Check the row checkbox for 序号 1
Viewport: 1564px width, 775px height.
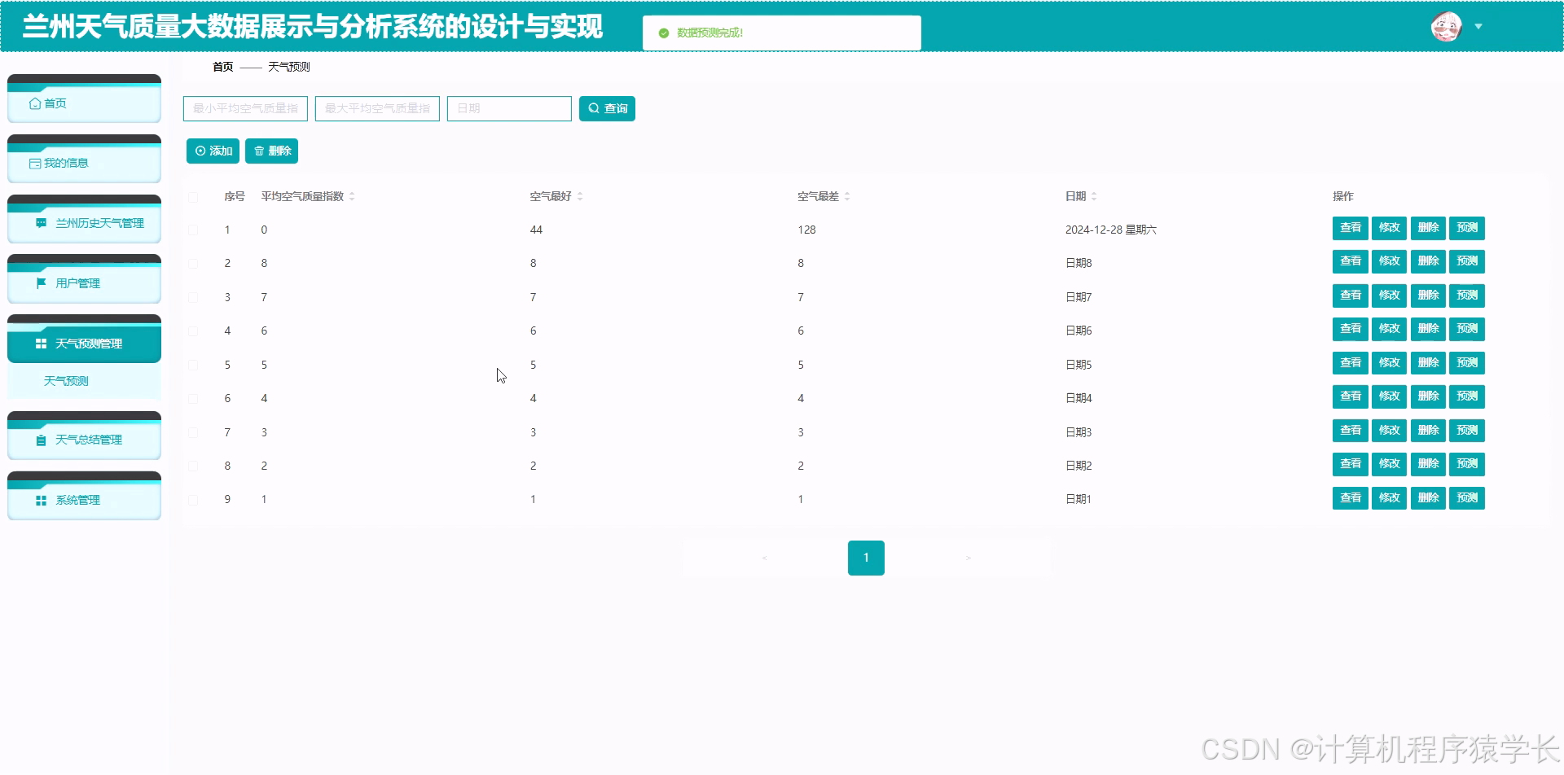pos(193,229)
